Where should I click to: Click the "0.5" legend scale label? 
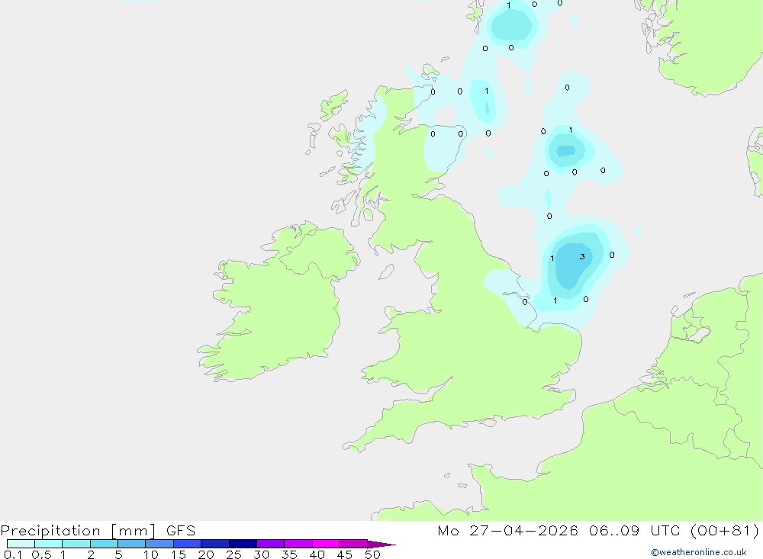[x=42, y=554]
